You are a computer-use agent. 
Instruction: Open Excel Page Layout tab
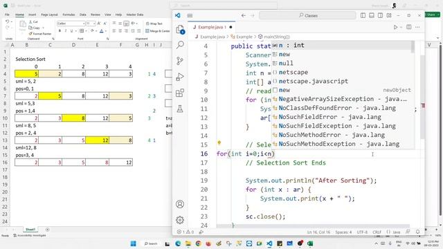[x=49, y=15]
